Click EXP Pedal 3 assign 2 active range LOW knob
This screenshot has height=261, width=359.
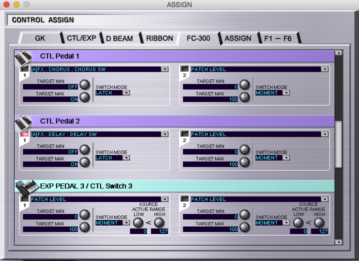(298, 222)
